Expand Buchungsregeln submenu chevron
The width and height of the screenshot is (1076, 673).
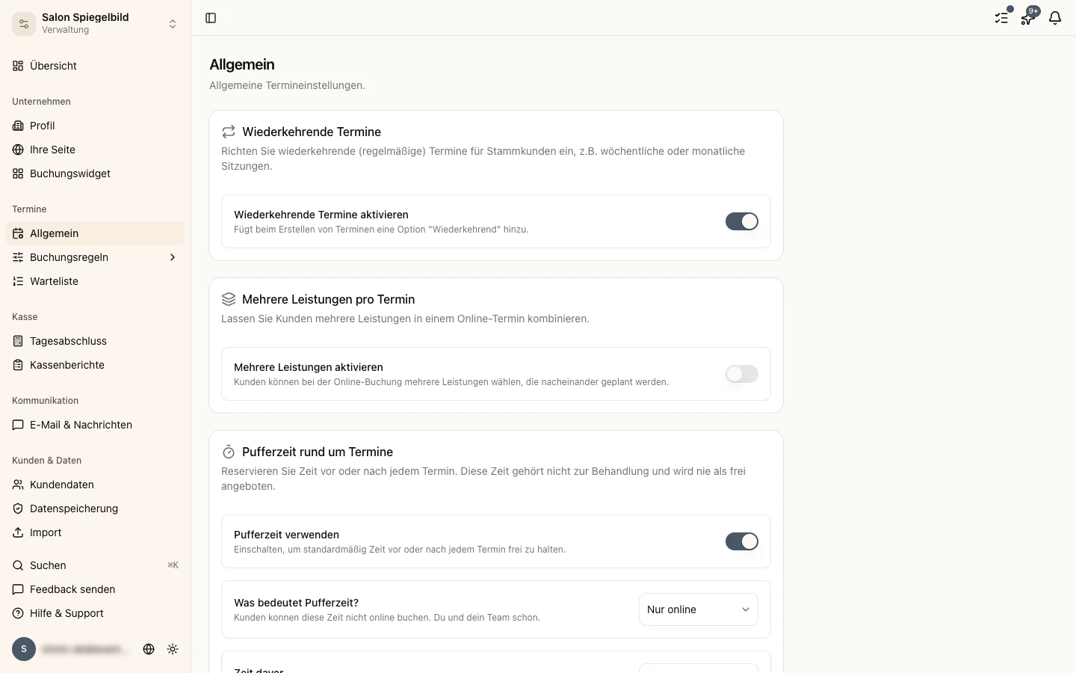click(173, 257)
